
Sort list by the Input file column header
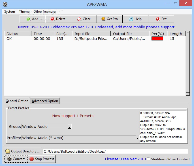tap(91, 34)
